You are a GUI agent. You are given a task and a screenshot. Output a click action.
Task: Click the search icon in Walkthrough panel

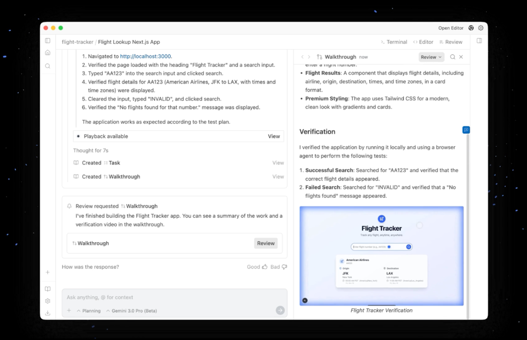point(453,57)
